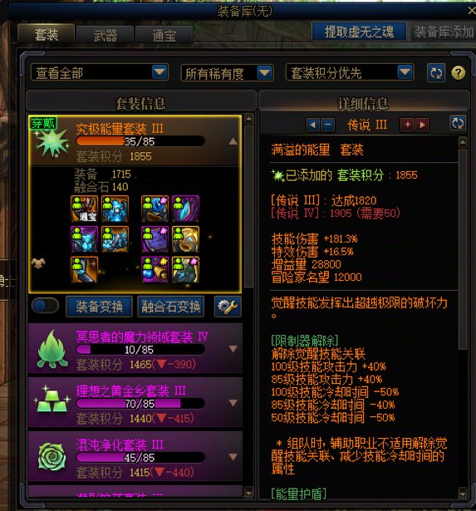Click the 提取虚无之魂 button

(x=359, y=32)
